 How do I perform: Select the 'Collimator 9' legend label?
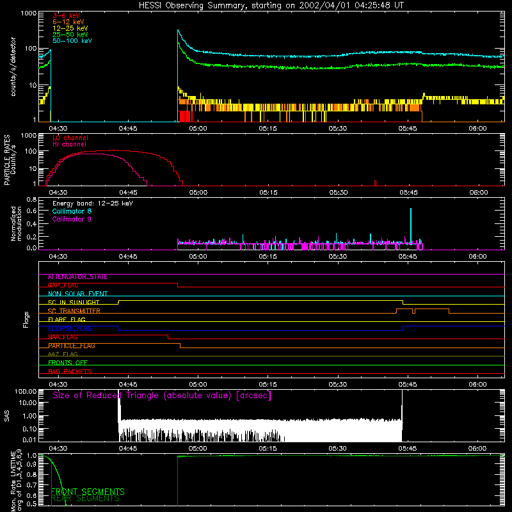point(72,219)
